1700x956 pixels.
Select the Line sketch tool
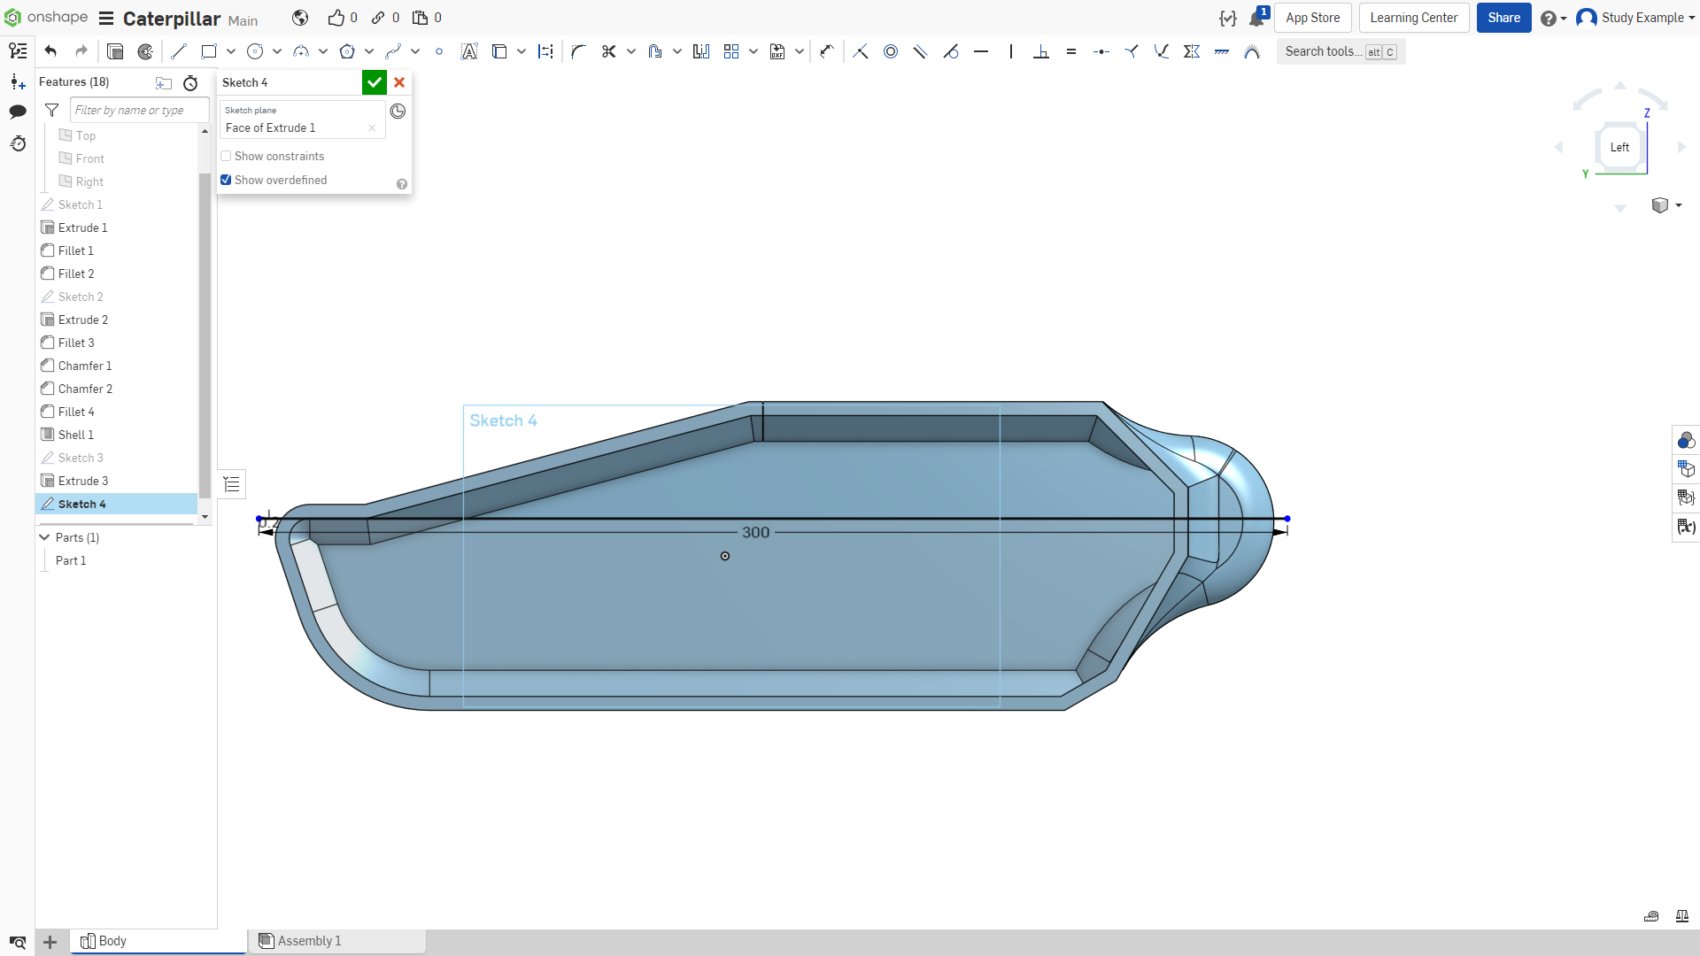click(x=179, y=51)
